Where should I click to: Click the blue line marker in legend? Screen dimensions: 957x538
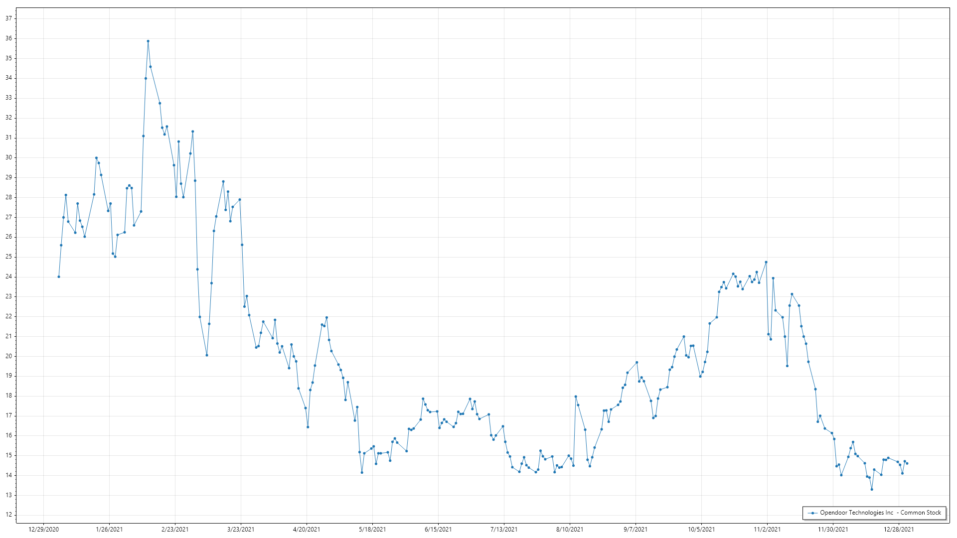pyautogui.click(x=813, y=513)
